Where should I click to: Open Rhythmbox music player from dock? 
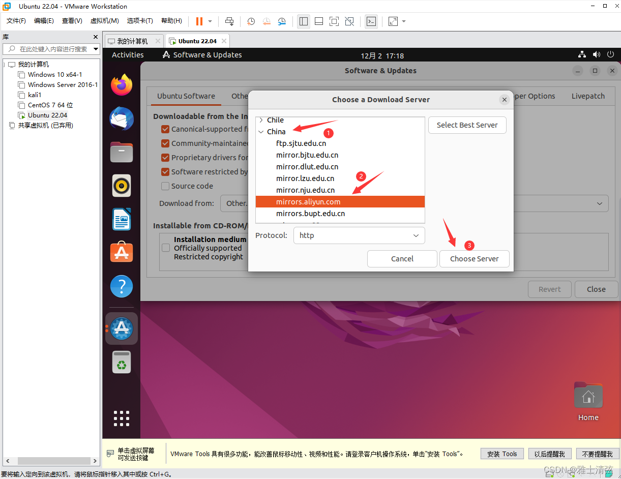(x=122, y=186)
